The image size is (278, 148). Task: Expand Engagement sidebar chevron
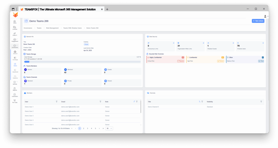tap(17, 39)
